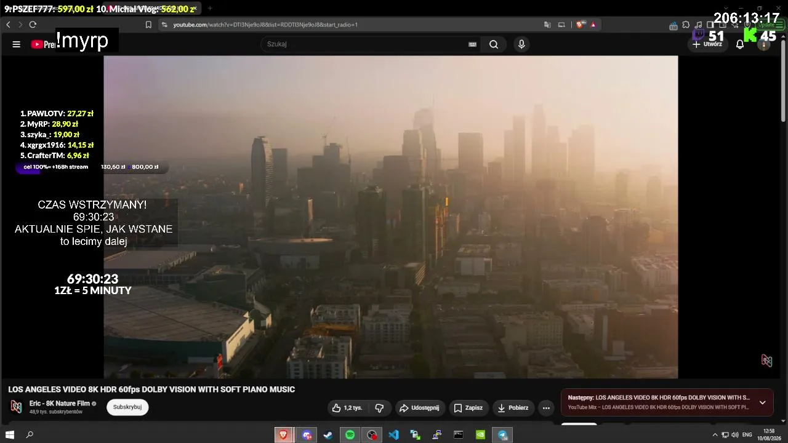Open the browser extensions puzzle icon

click(686, 25)
